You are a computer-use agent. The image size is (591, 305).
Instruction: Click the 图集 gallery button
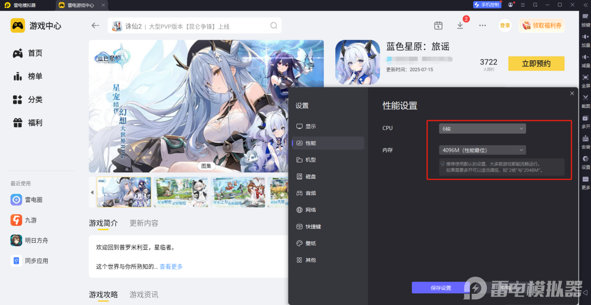(x=206, y=166)
